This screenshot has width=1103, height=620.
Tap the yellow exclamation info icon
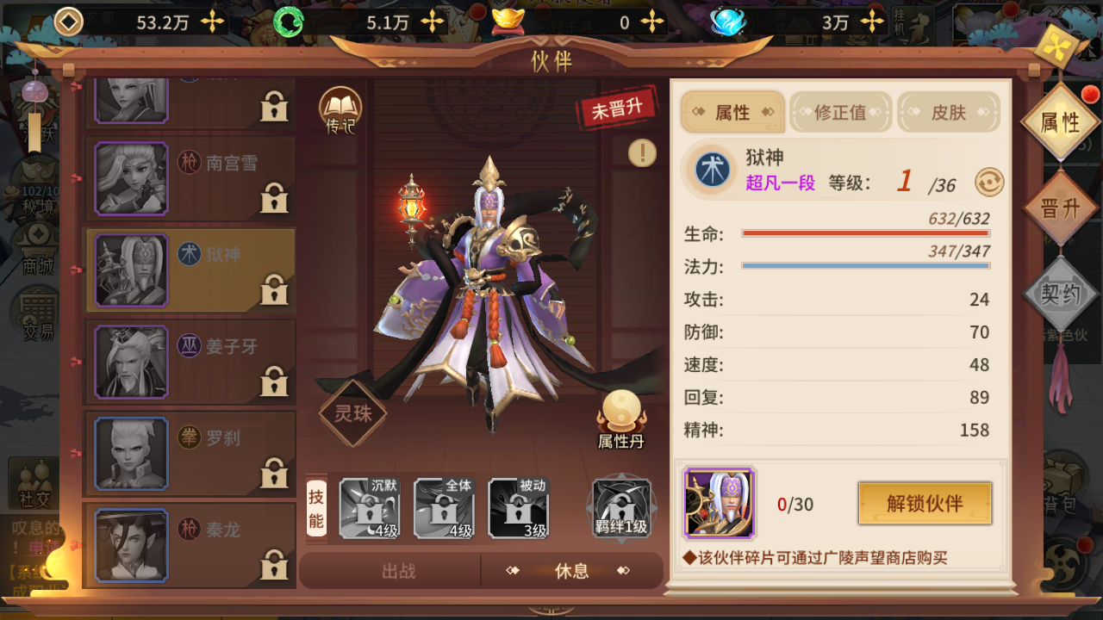(x=642, y=152)
